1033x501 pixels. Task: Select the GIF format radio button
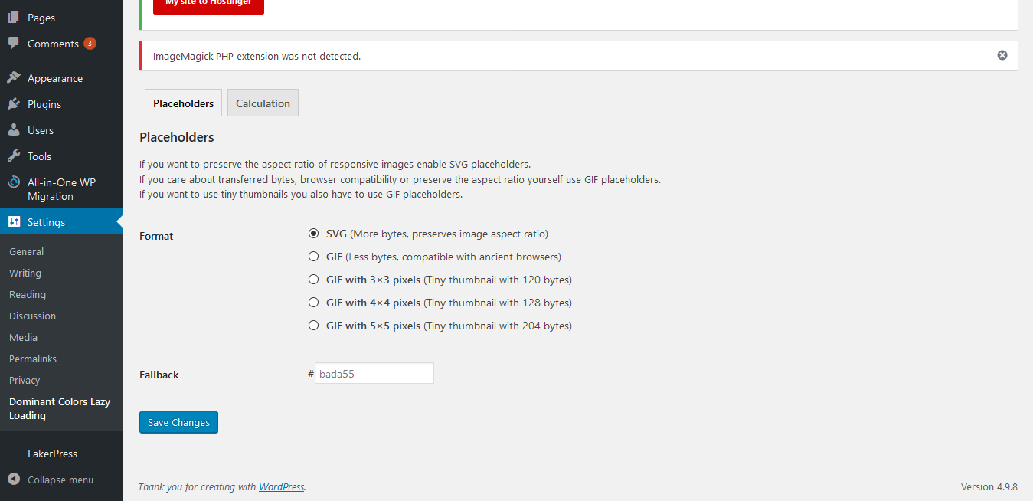[313, 257]
